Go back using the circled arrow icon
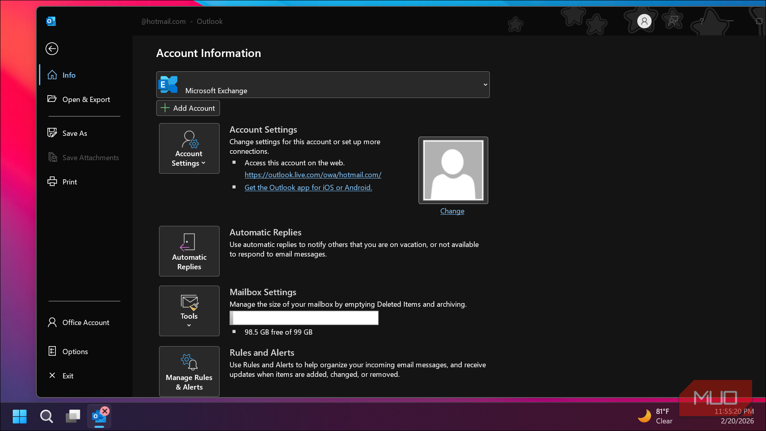Viewport: 766px width, 431px height. (x=52, y=49)
